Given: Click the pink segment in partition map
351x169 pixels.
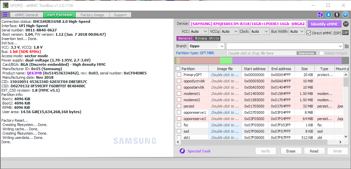Looking at the screenshot, I should click(x=200, y=61).
